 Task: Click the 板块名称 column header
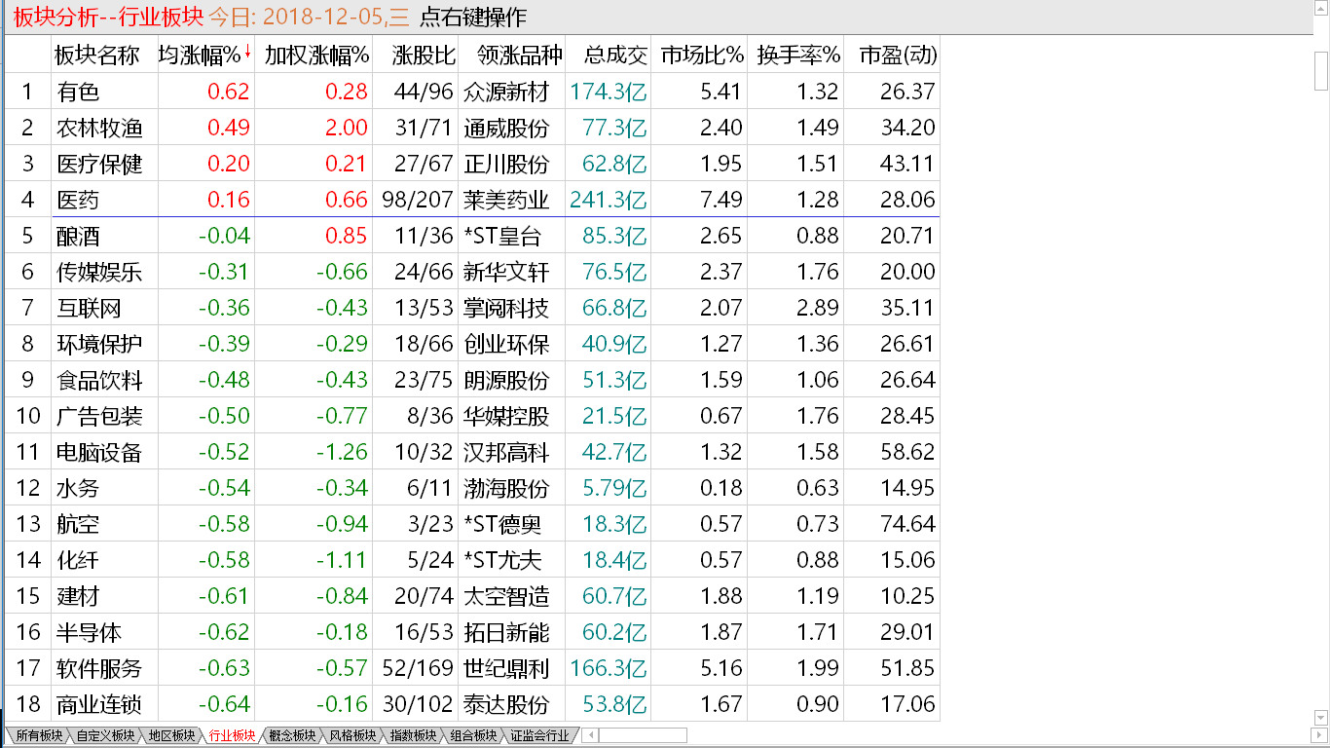[x=96, y=56]
